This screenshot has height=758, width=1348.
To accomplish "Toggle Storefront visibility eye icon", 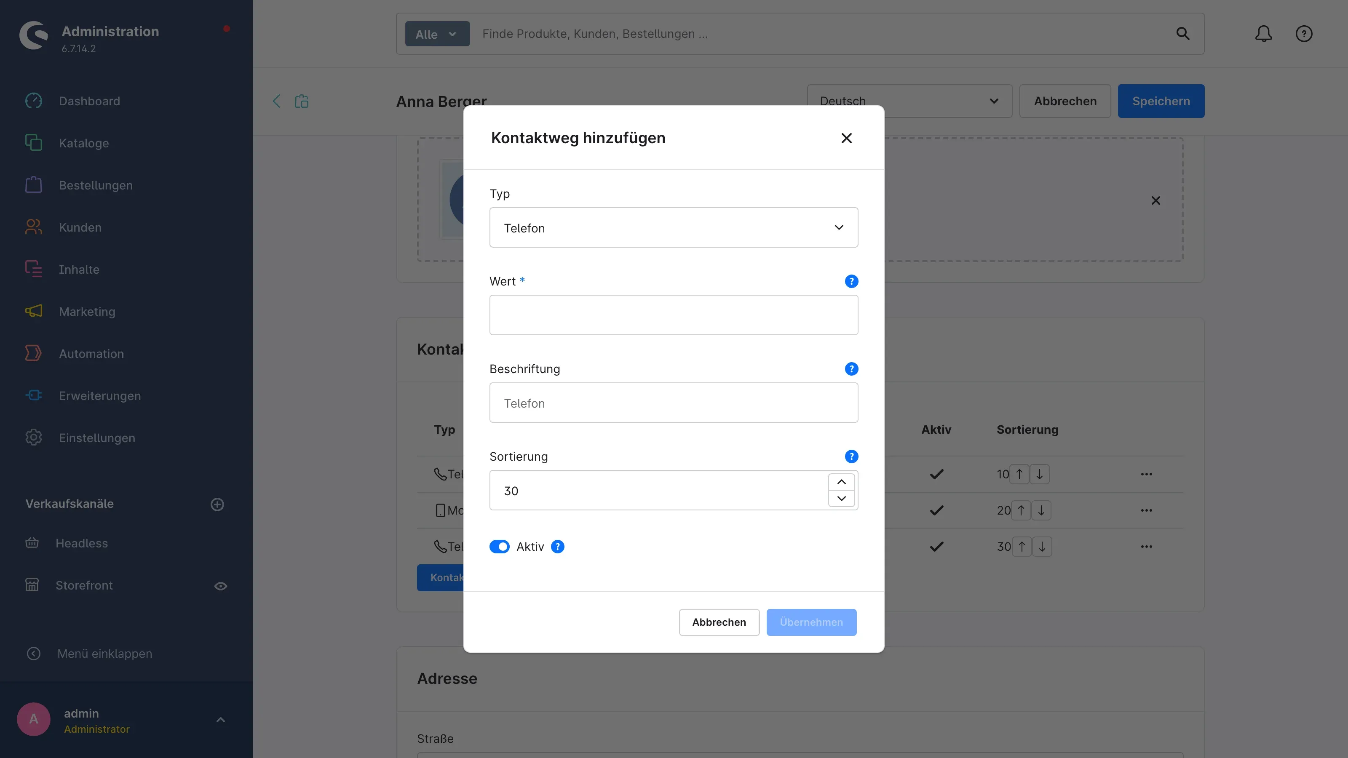I will tap(221, 586).
